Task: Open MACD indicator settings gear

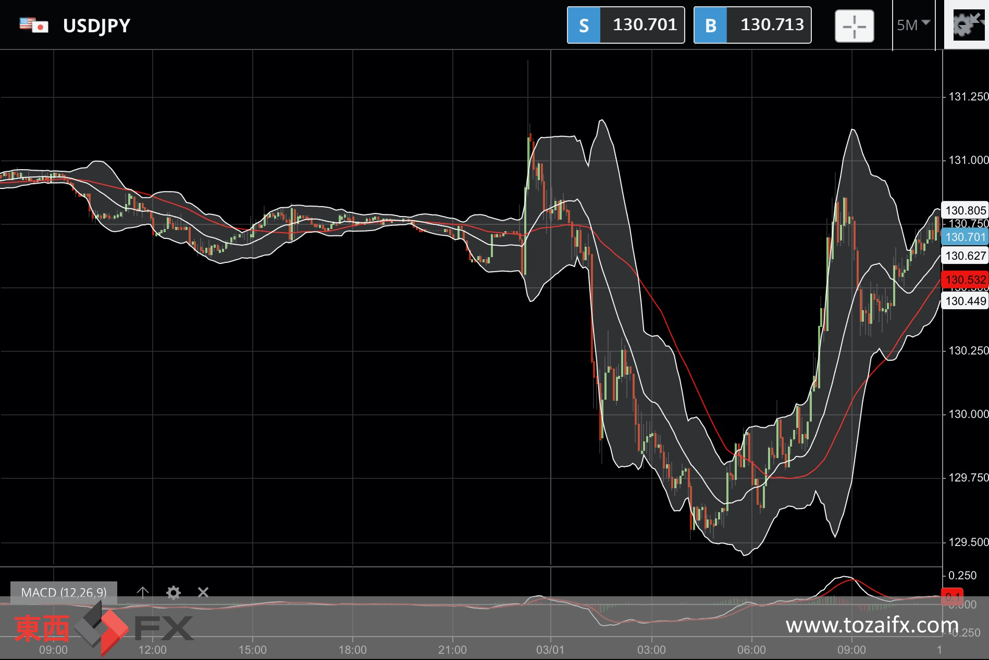Action: tap(173, 592)
